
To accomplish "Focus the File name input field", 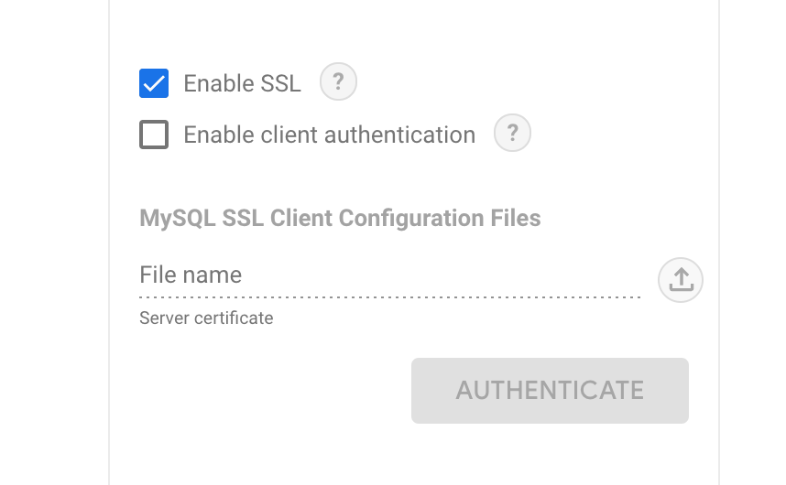I will point(389,275).
